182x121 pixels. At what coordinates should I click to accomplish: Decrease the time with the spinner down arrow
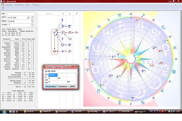click(32, 22)
